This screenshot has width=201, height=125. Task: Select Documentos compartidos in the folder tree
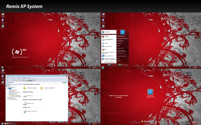(x=15, y=95)
